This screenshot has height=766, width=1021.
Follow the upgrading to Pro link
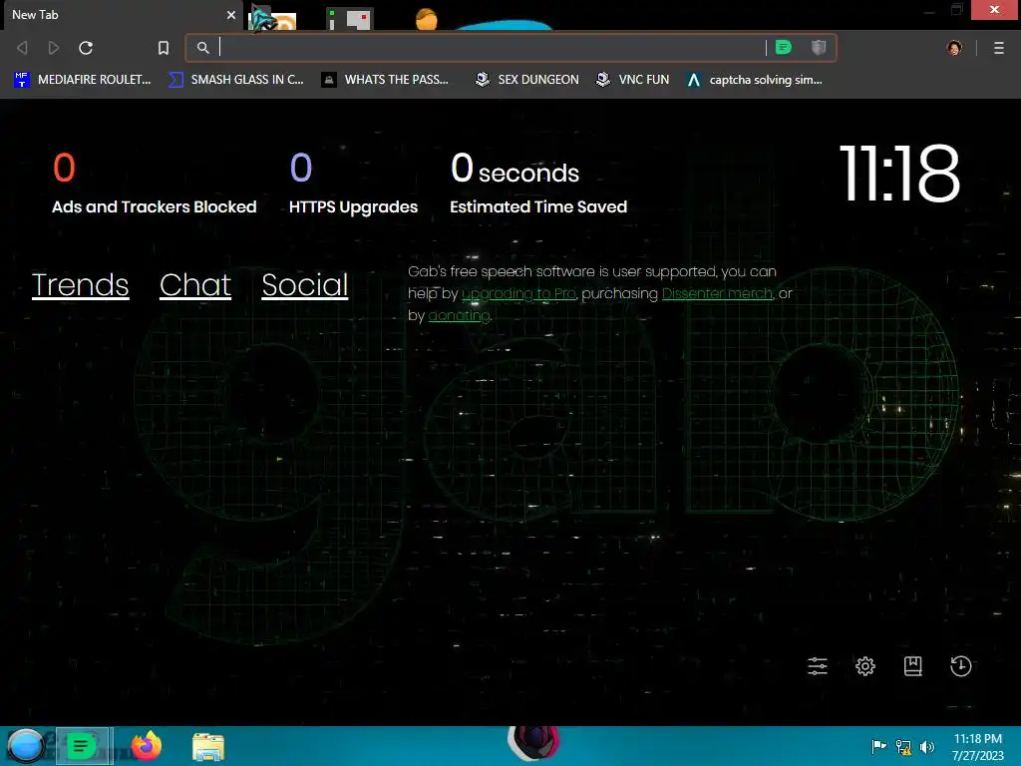click(518, 294)
